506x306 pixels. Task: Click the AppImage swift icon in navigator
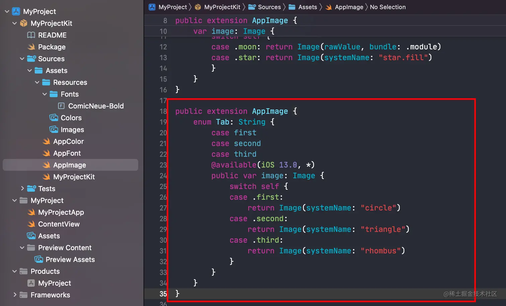[x=47, y=165]
